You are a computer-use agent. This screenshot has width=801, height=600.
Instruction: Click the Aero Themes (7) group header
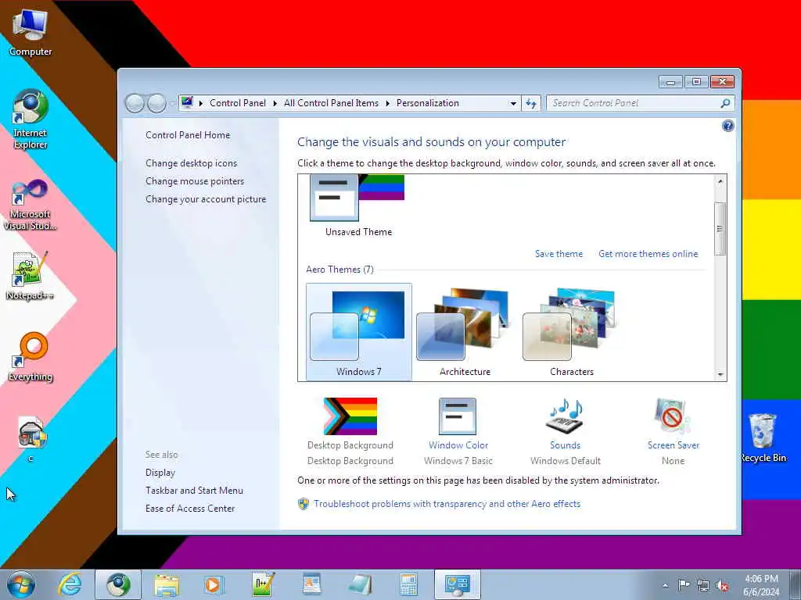[339, 270]
